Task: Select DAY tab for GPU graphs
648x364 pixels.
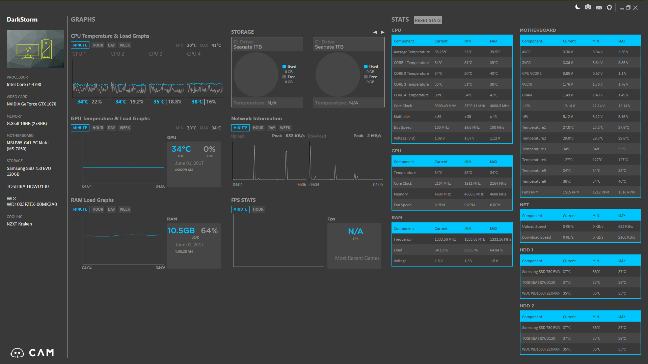Action: click(111, 128)
